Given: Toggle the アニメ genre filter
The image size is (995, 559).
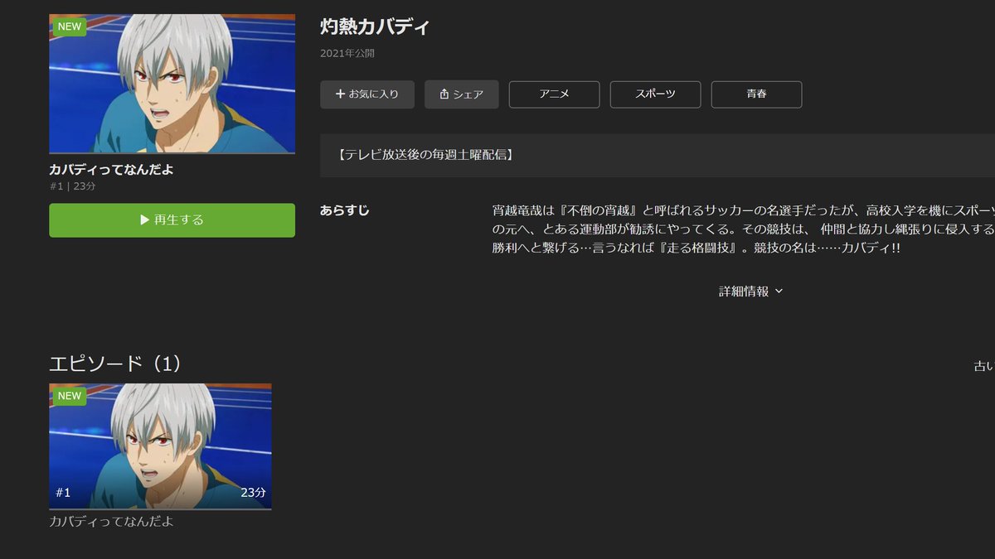Looking at the screenshot, I should click(554, 94).
